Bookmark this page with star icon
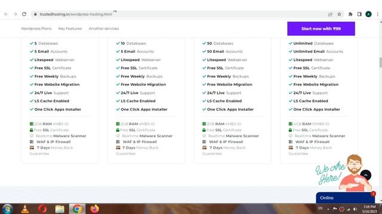 tap(339, 14)
